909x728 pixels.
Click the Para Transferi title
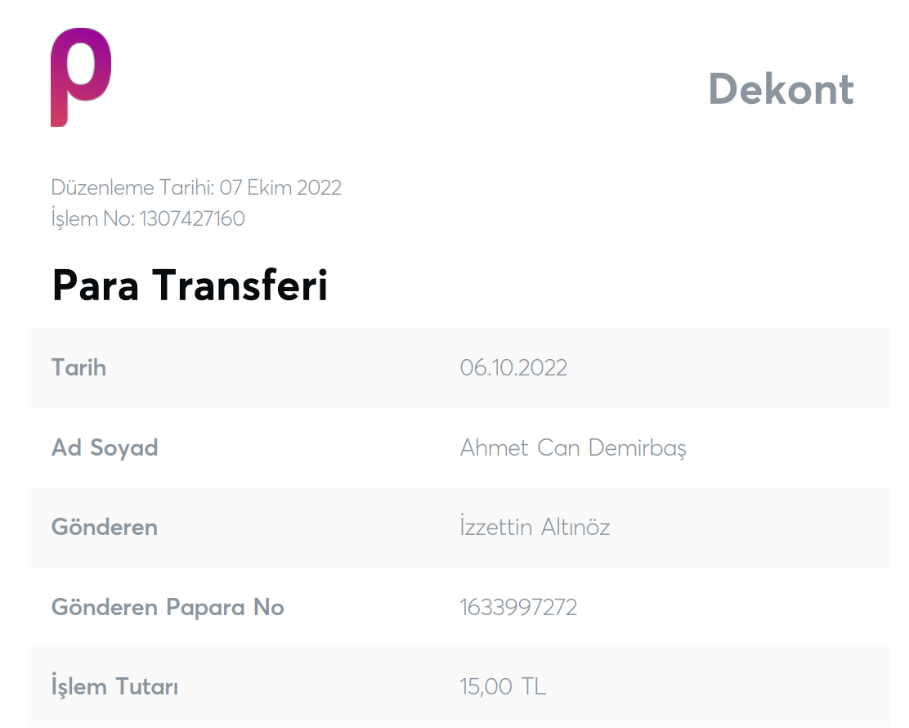pos(190,285)
